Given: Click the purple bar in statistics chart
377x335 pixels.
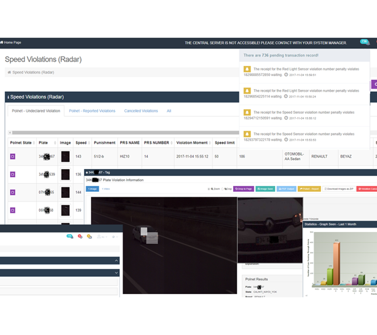Looking at the screenshot, I should point(355,282).
